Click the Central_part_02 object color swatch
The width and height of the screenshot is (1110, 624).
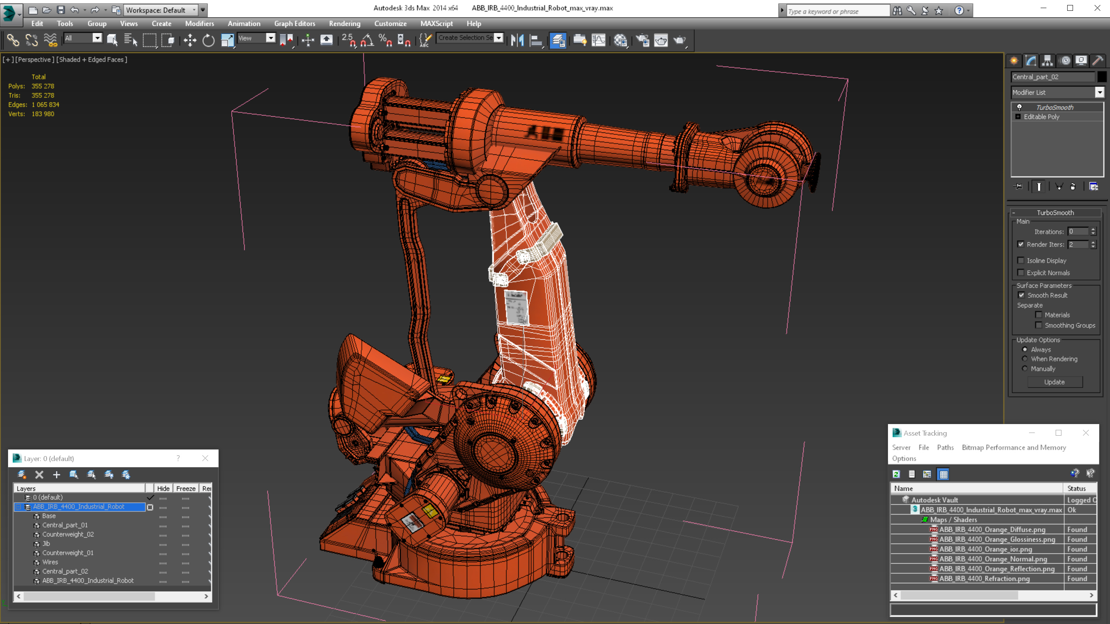(x=1102, y=77)
